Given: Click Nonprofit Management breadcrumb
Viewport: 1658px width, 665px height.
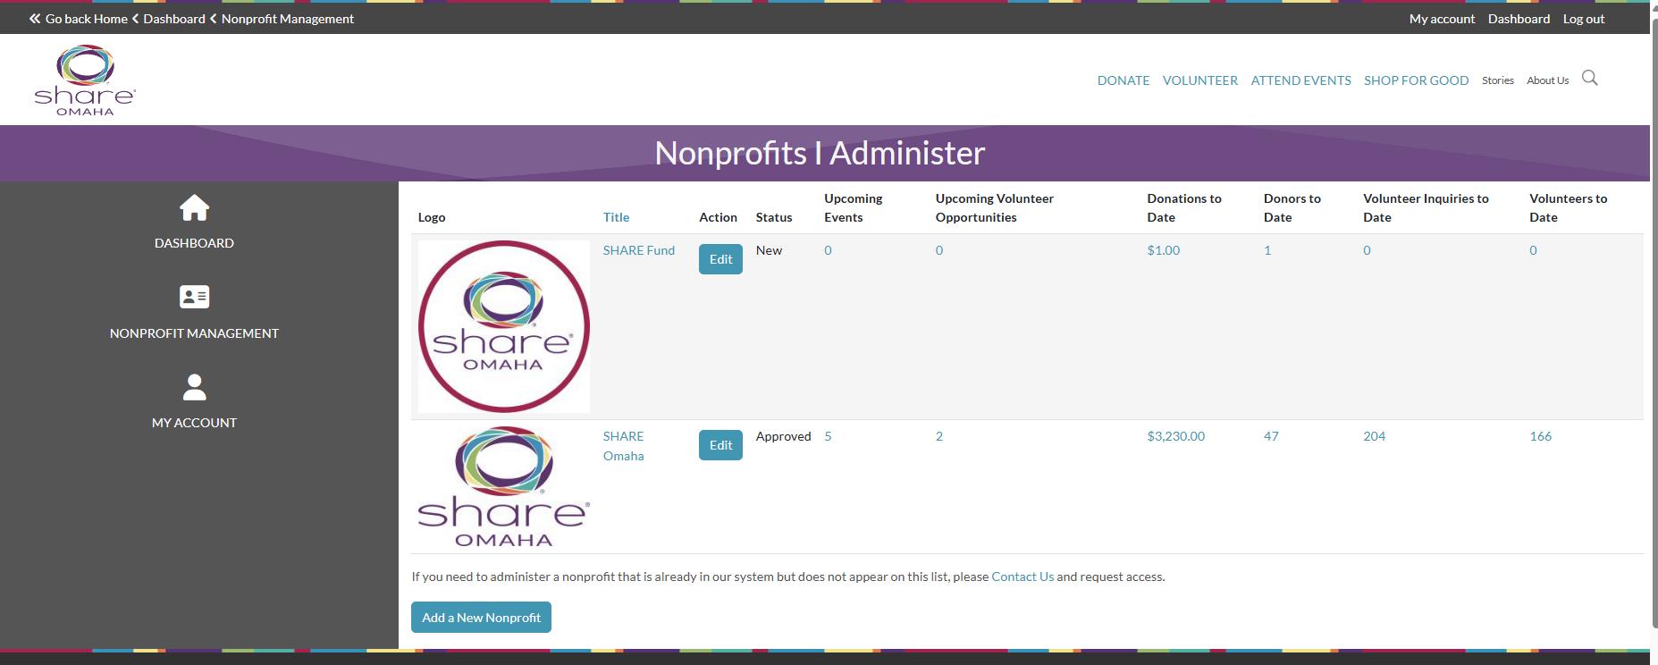Looking at the screenshot, I should point(288,19).
